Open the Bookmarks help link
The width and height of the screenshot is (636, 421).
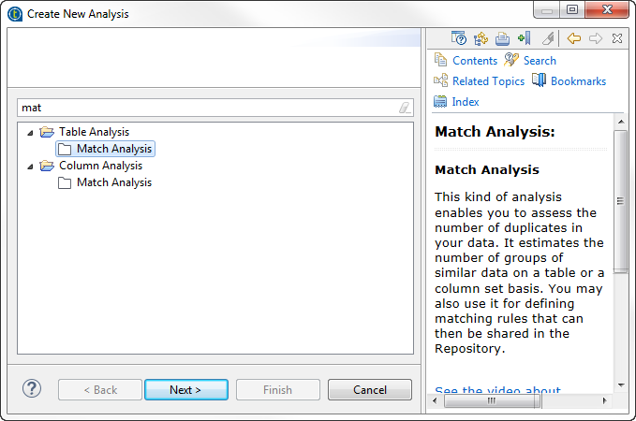tap(577, 81)
